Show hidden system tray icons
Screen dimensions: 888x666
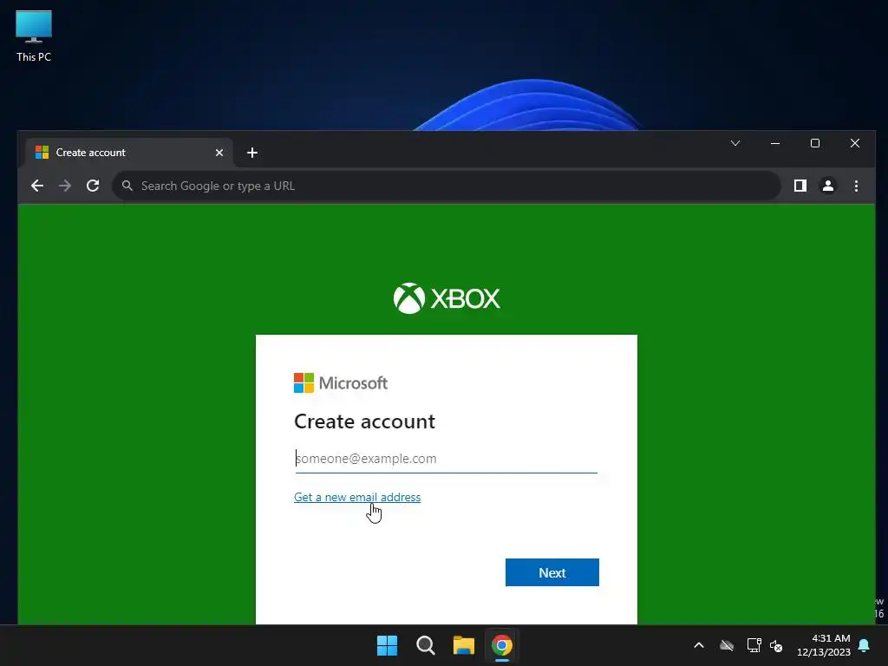point(699,645)
